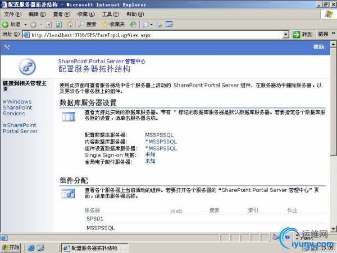Screen dimensions: 337x253
Task: Click the Home page icon
Action: pyautogui.click(x=69, y=25)
